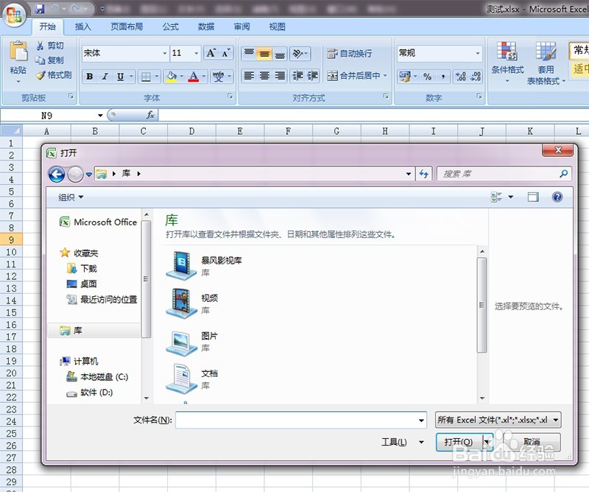
Task: Switch to the 审阅 ribbon tab
Action: tap(241, 27)
